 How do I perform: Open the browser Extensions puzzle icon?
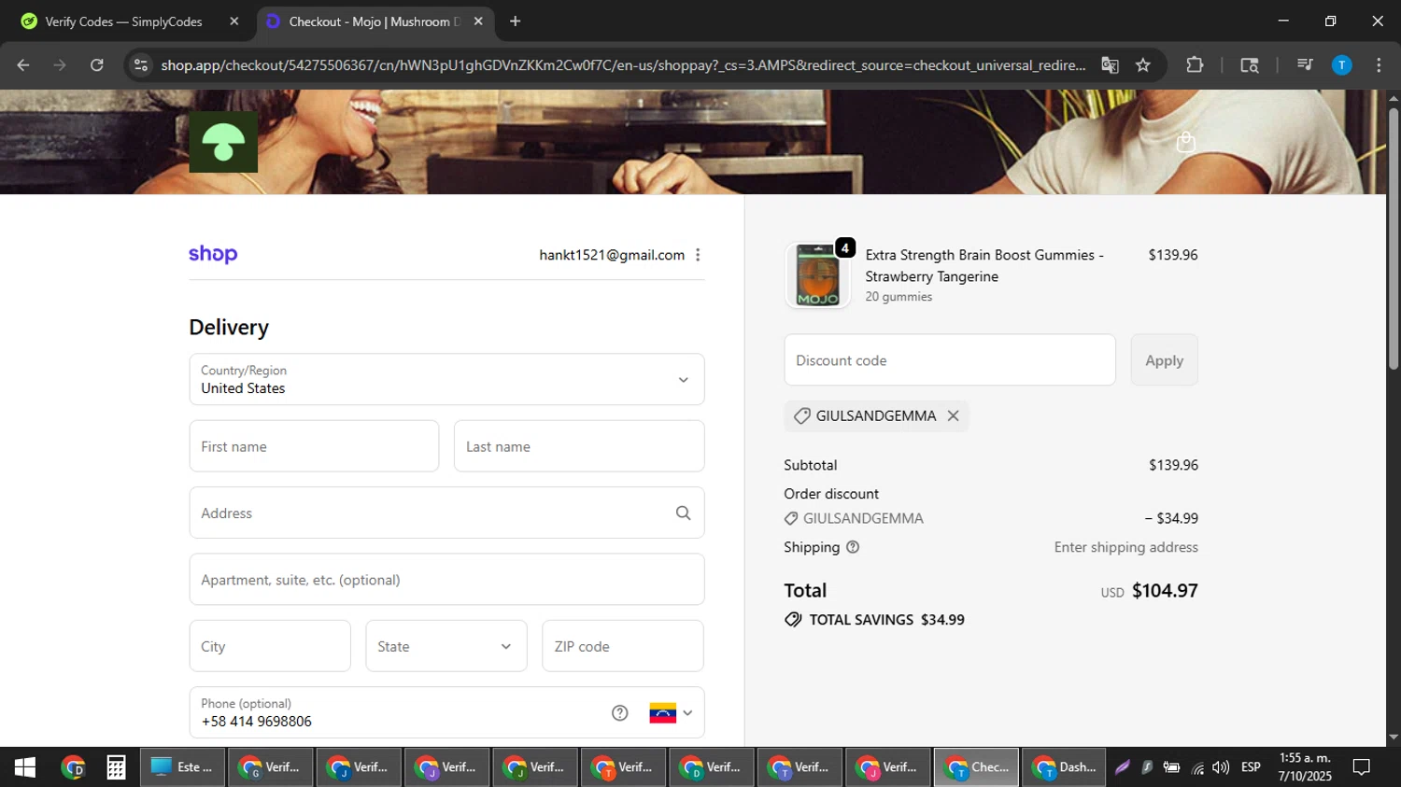click(x=1195, y=65)
